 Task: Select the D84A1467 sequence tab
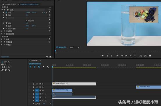click(x=35, y=61)
